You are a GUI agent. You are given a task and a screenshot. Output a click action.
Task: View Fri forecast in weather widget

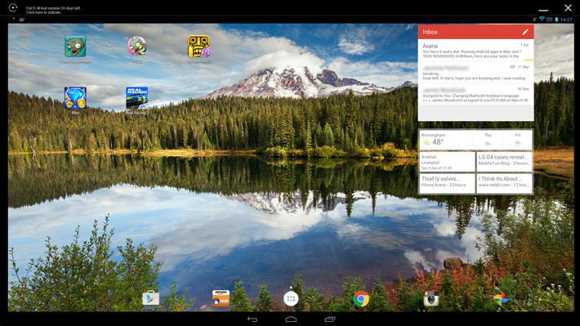pos(517,140)
